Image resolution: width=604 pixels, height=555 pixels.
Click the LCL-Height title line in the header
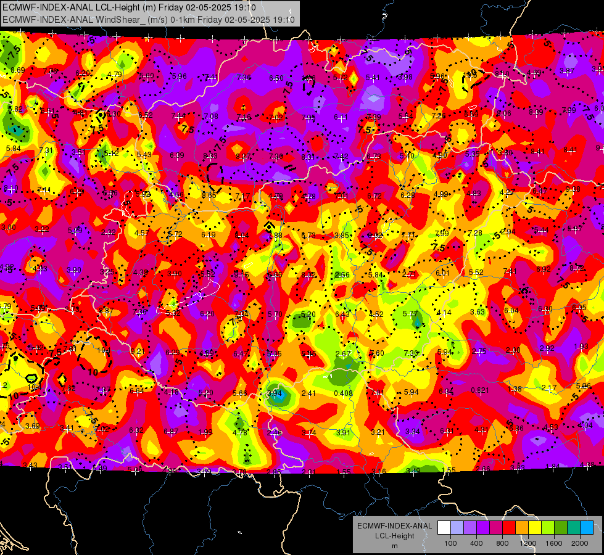[129, 7]
